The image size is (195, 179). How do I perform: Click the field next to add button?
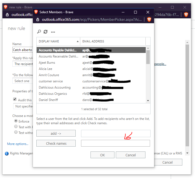pos(116,133)
